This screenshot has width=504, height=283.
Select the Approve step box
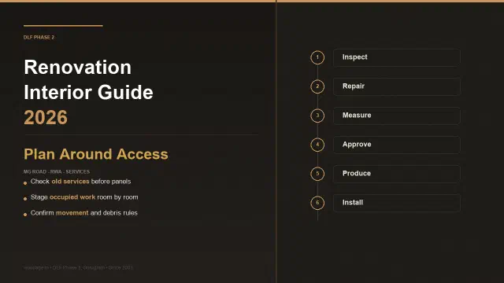[397, 145]
